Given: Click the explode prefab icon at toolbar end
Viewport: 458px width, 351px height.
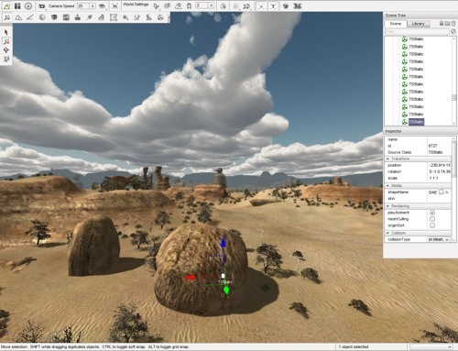Looking at the screenshot, I should [298, 6].
